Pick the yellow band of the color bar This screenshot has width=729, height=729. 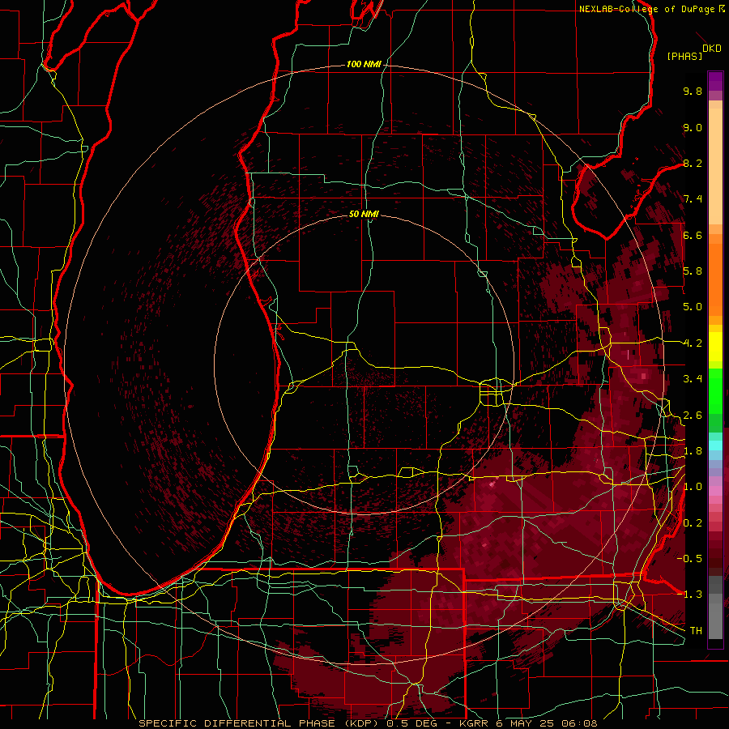coord(715,347)
